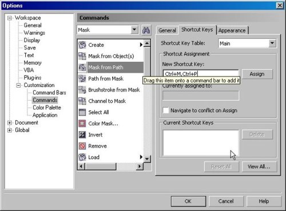Select the Shortcut Keys tab
The image size is (286, 211).
click(197, 30)
